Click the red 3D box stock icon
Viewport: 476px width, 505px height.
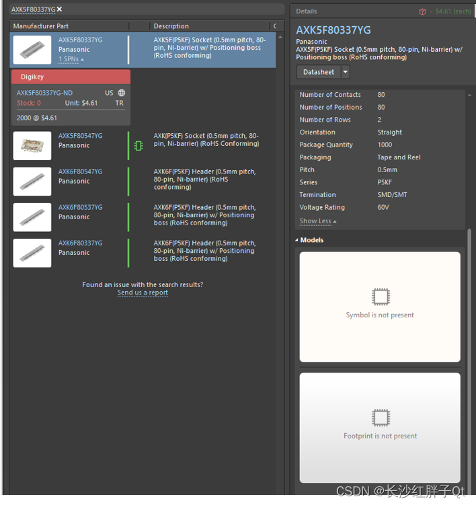[422, 11]
